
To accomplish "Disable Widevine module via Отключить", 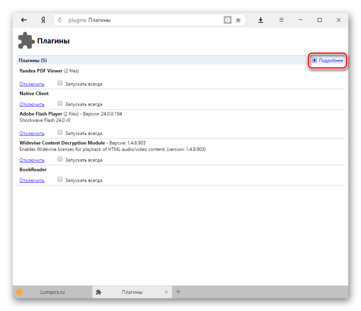I will coord(32,160).
